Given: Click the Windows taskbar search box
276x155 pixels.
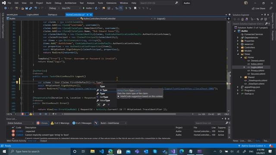Looking at the screenshot, I should coord(40,151).
